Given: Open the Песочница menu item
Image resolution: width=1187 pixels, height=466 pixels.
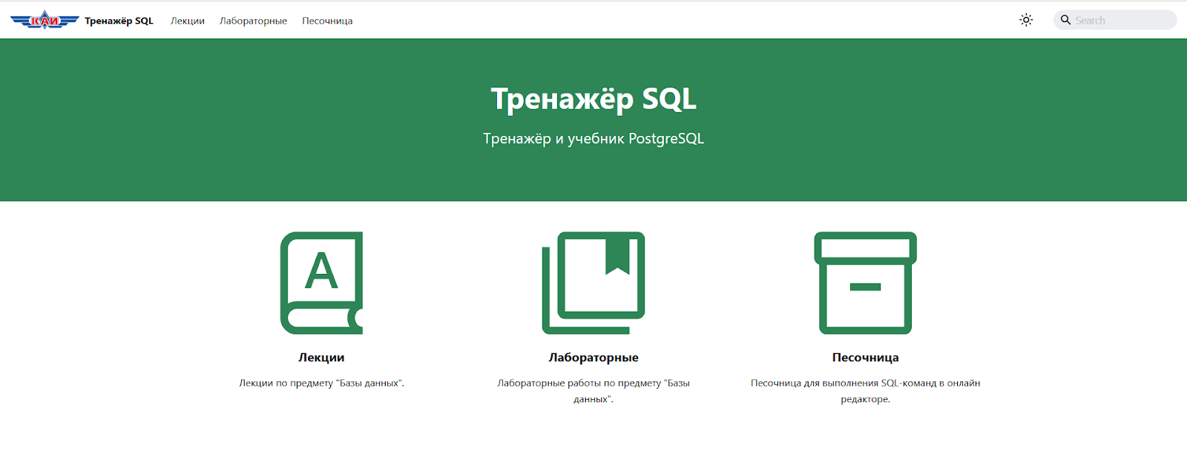Looking at the screenshot, I should 327,21.
